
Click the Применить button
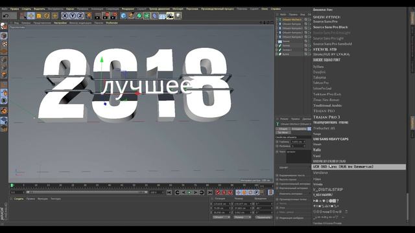264,217
